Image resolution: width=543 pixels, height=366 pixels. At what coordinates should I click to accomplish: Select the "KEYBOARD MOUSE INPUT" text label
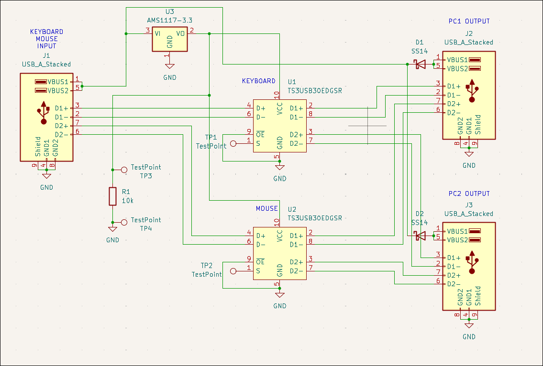click(46, 39)
